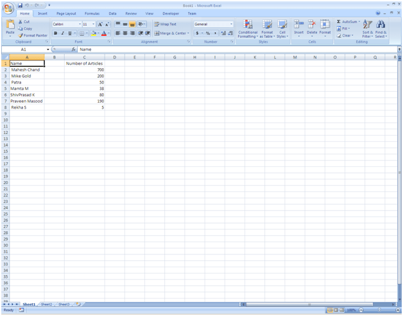Switch to the Page Layout tab
403x316 pixels.
pos(65,13)
